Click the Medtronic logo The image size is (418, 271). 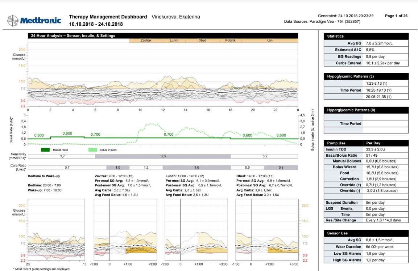[34, 20]
